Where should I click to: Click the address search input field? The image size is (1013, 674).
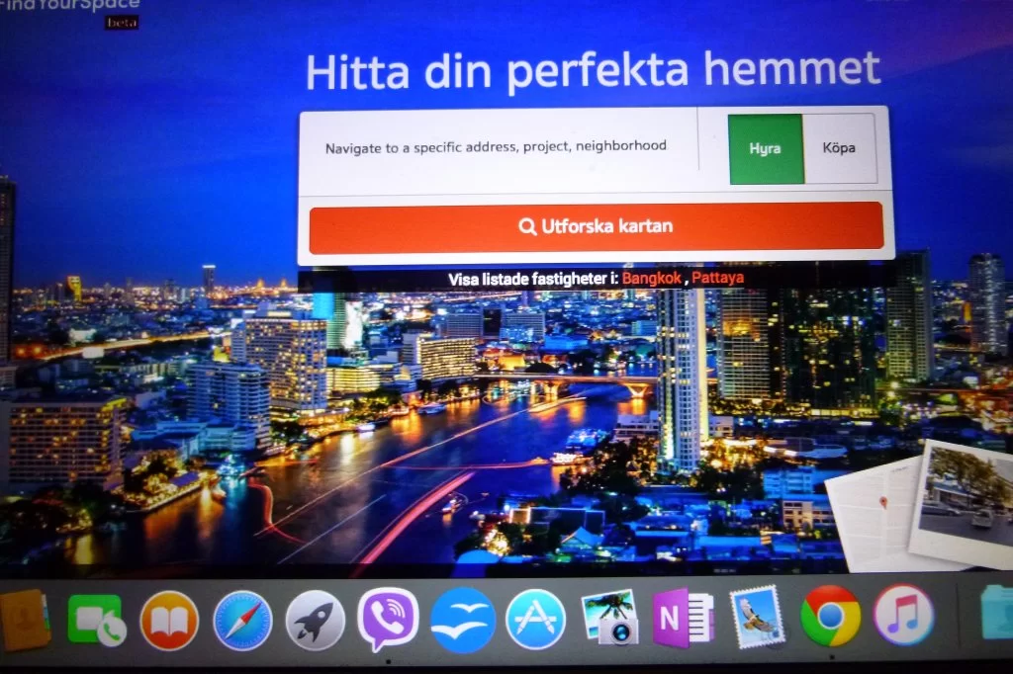(x=496, y=147)
